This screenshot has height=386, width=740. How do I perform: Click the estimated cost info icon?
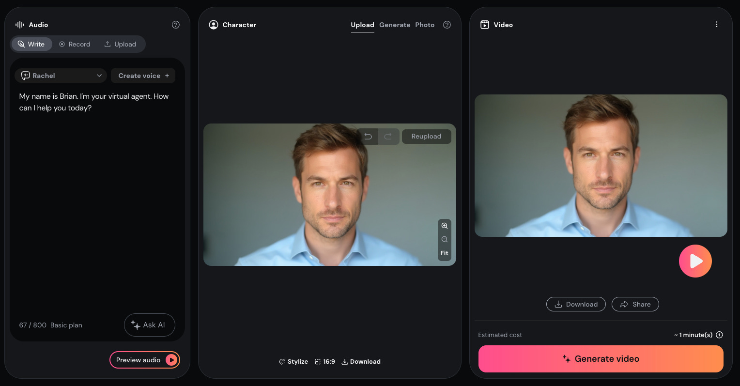[x=720, y=335]
